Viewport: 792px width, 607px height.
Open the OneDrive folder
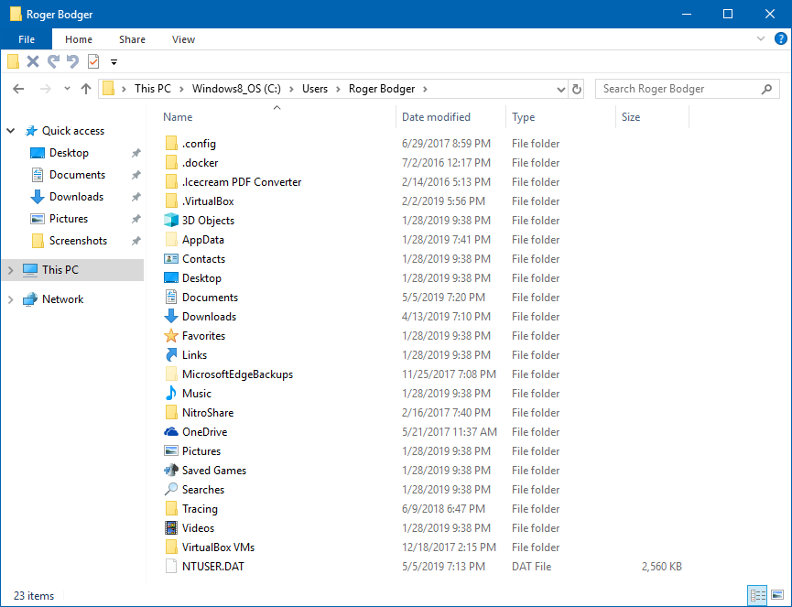click(204, 432)
